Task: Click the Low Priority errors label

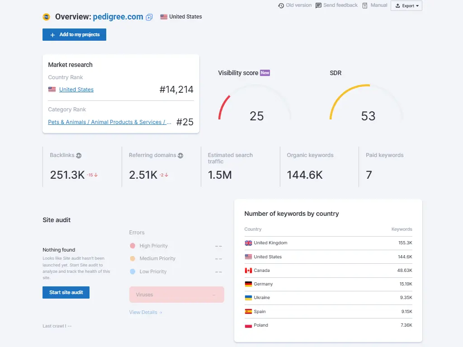Action: click(153, 271)
